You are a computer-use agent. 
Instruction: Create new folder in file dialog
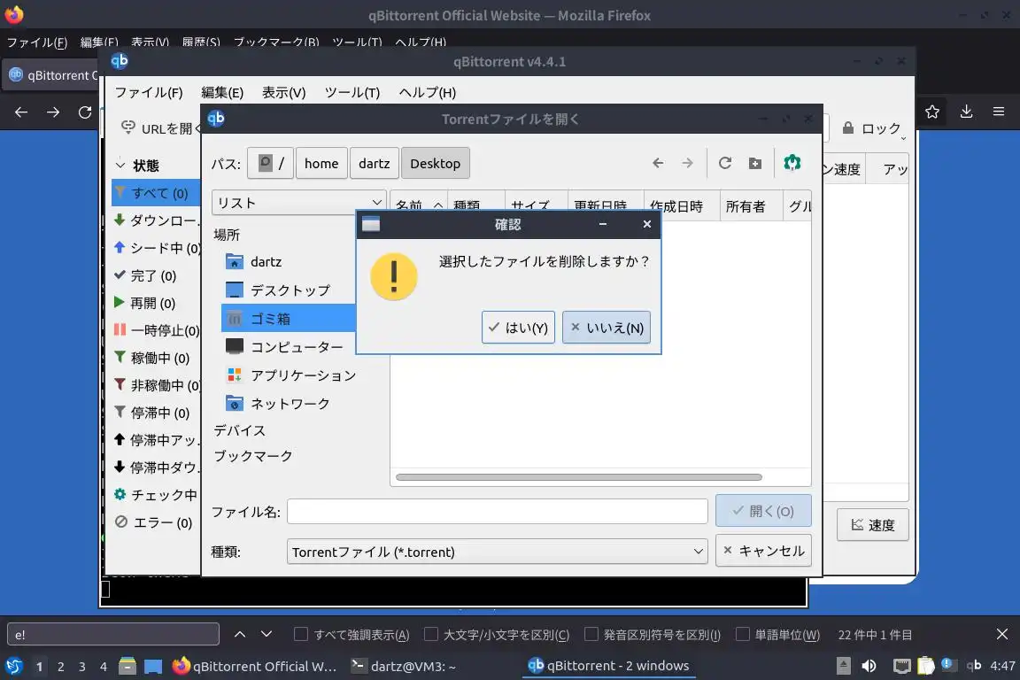(x=754, y=163)
